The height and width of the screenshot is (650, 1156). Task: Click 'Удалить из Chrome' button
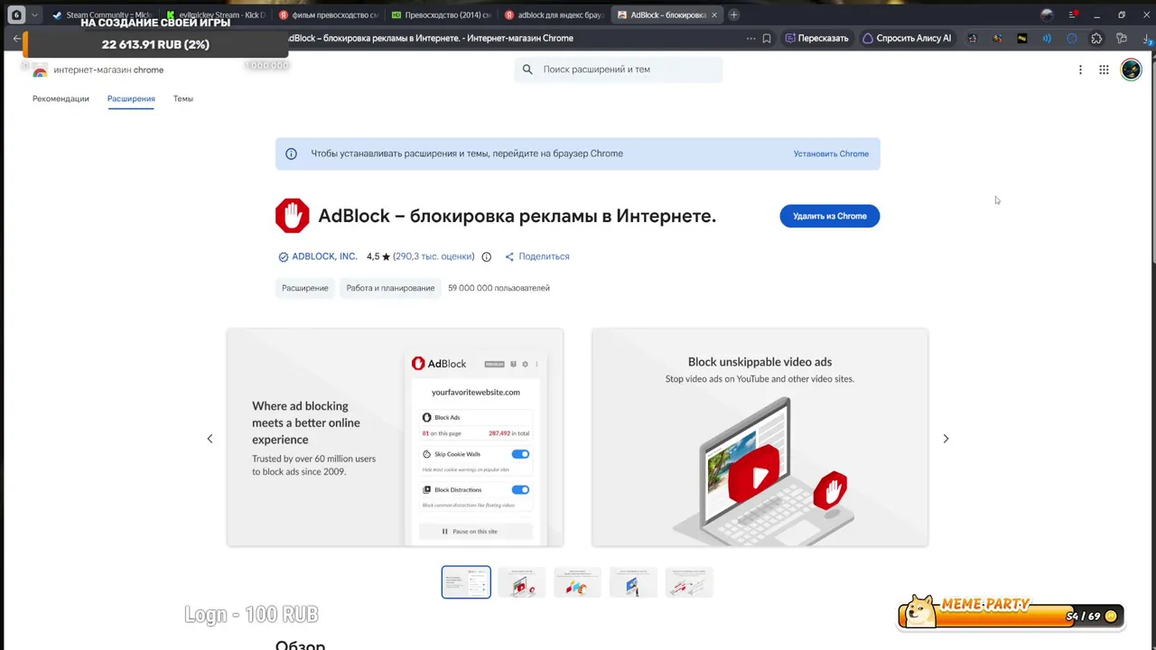point(830,216)
